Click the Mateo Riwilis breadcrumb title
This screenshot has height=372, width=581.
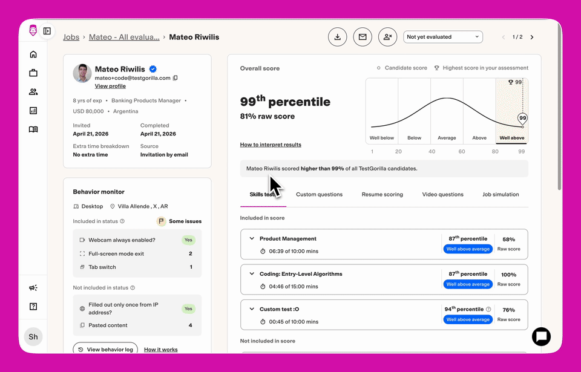(194, 37)
